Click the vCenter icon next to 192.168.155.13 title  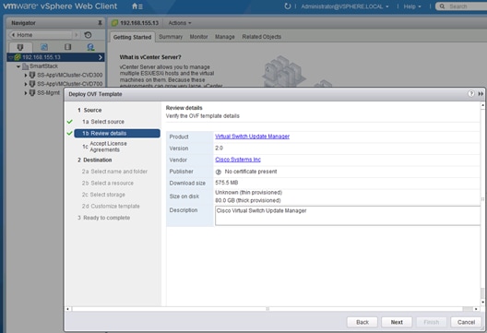coord(114,23)
